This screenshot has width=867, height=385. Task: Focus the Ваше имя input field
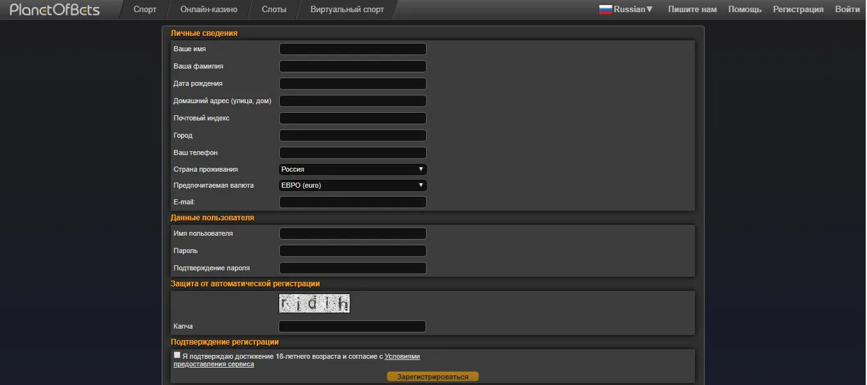point(353,49)
